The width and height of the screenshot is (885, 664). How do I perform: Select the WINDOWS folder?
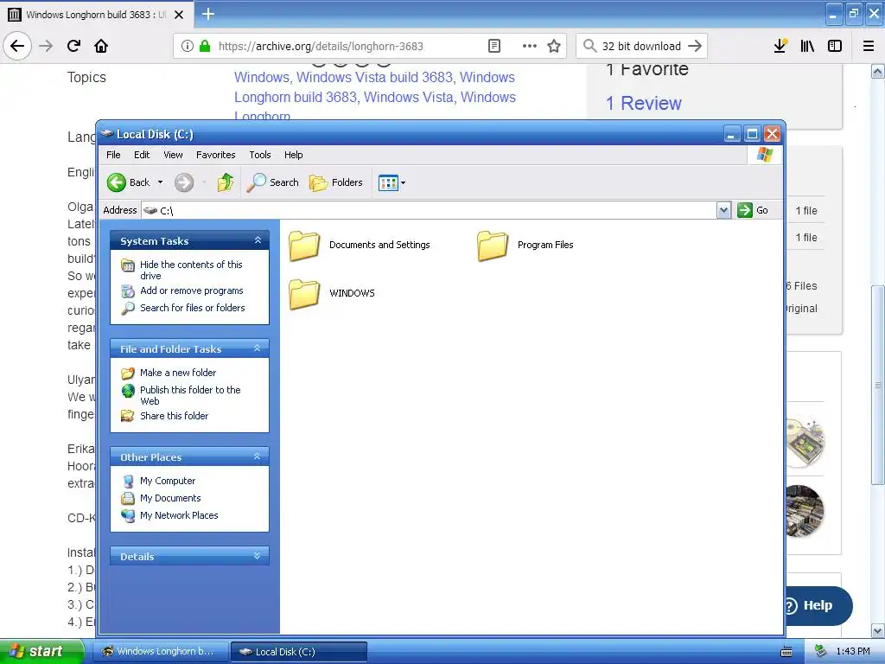click(332, 293)
